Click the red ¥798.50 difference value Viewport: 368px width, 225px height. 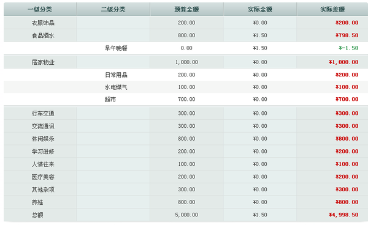(347, 35)
